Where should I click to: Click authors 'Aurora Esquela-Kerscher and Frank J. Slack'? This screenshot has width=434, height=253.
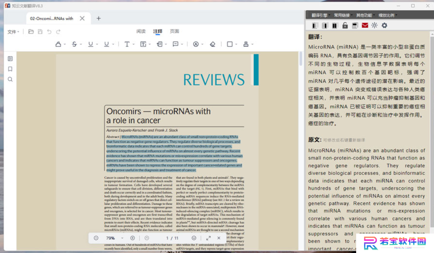pos(142,130)
